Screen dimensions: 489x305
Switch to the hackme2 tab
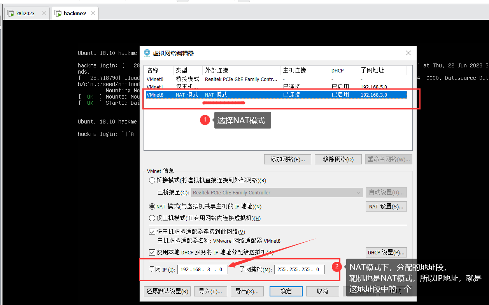pyautogui.click(x=74, y=13)
